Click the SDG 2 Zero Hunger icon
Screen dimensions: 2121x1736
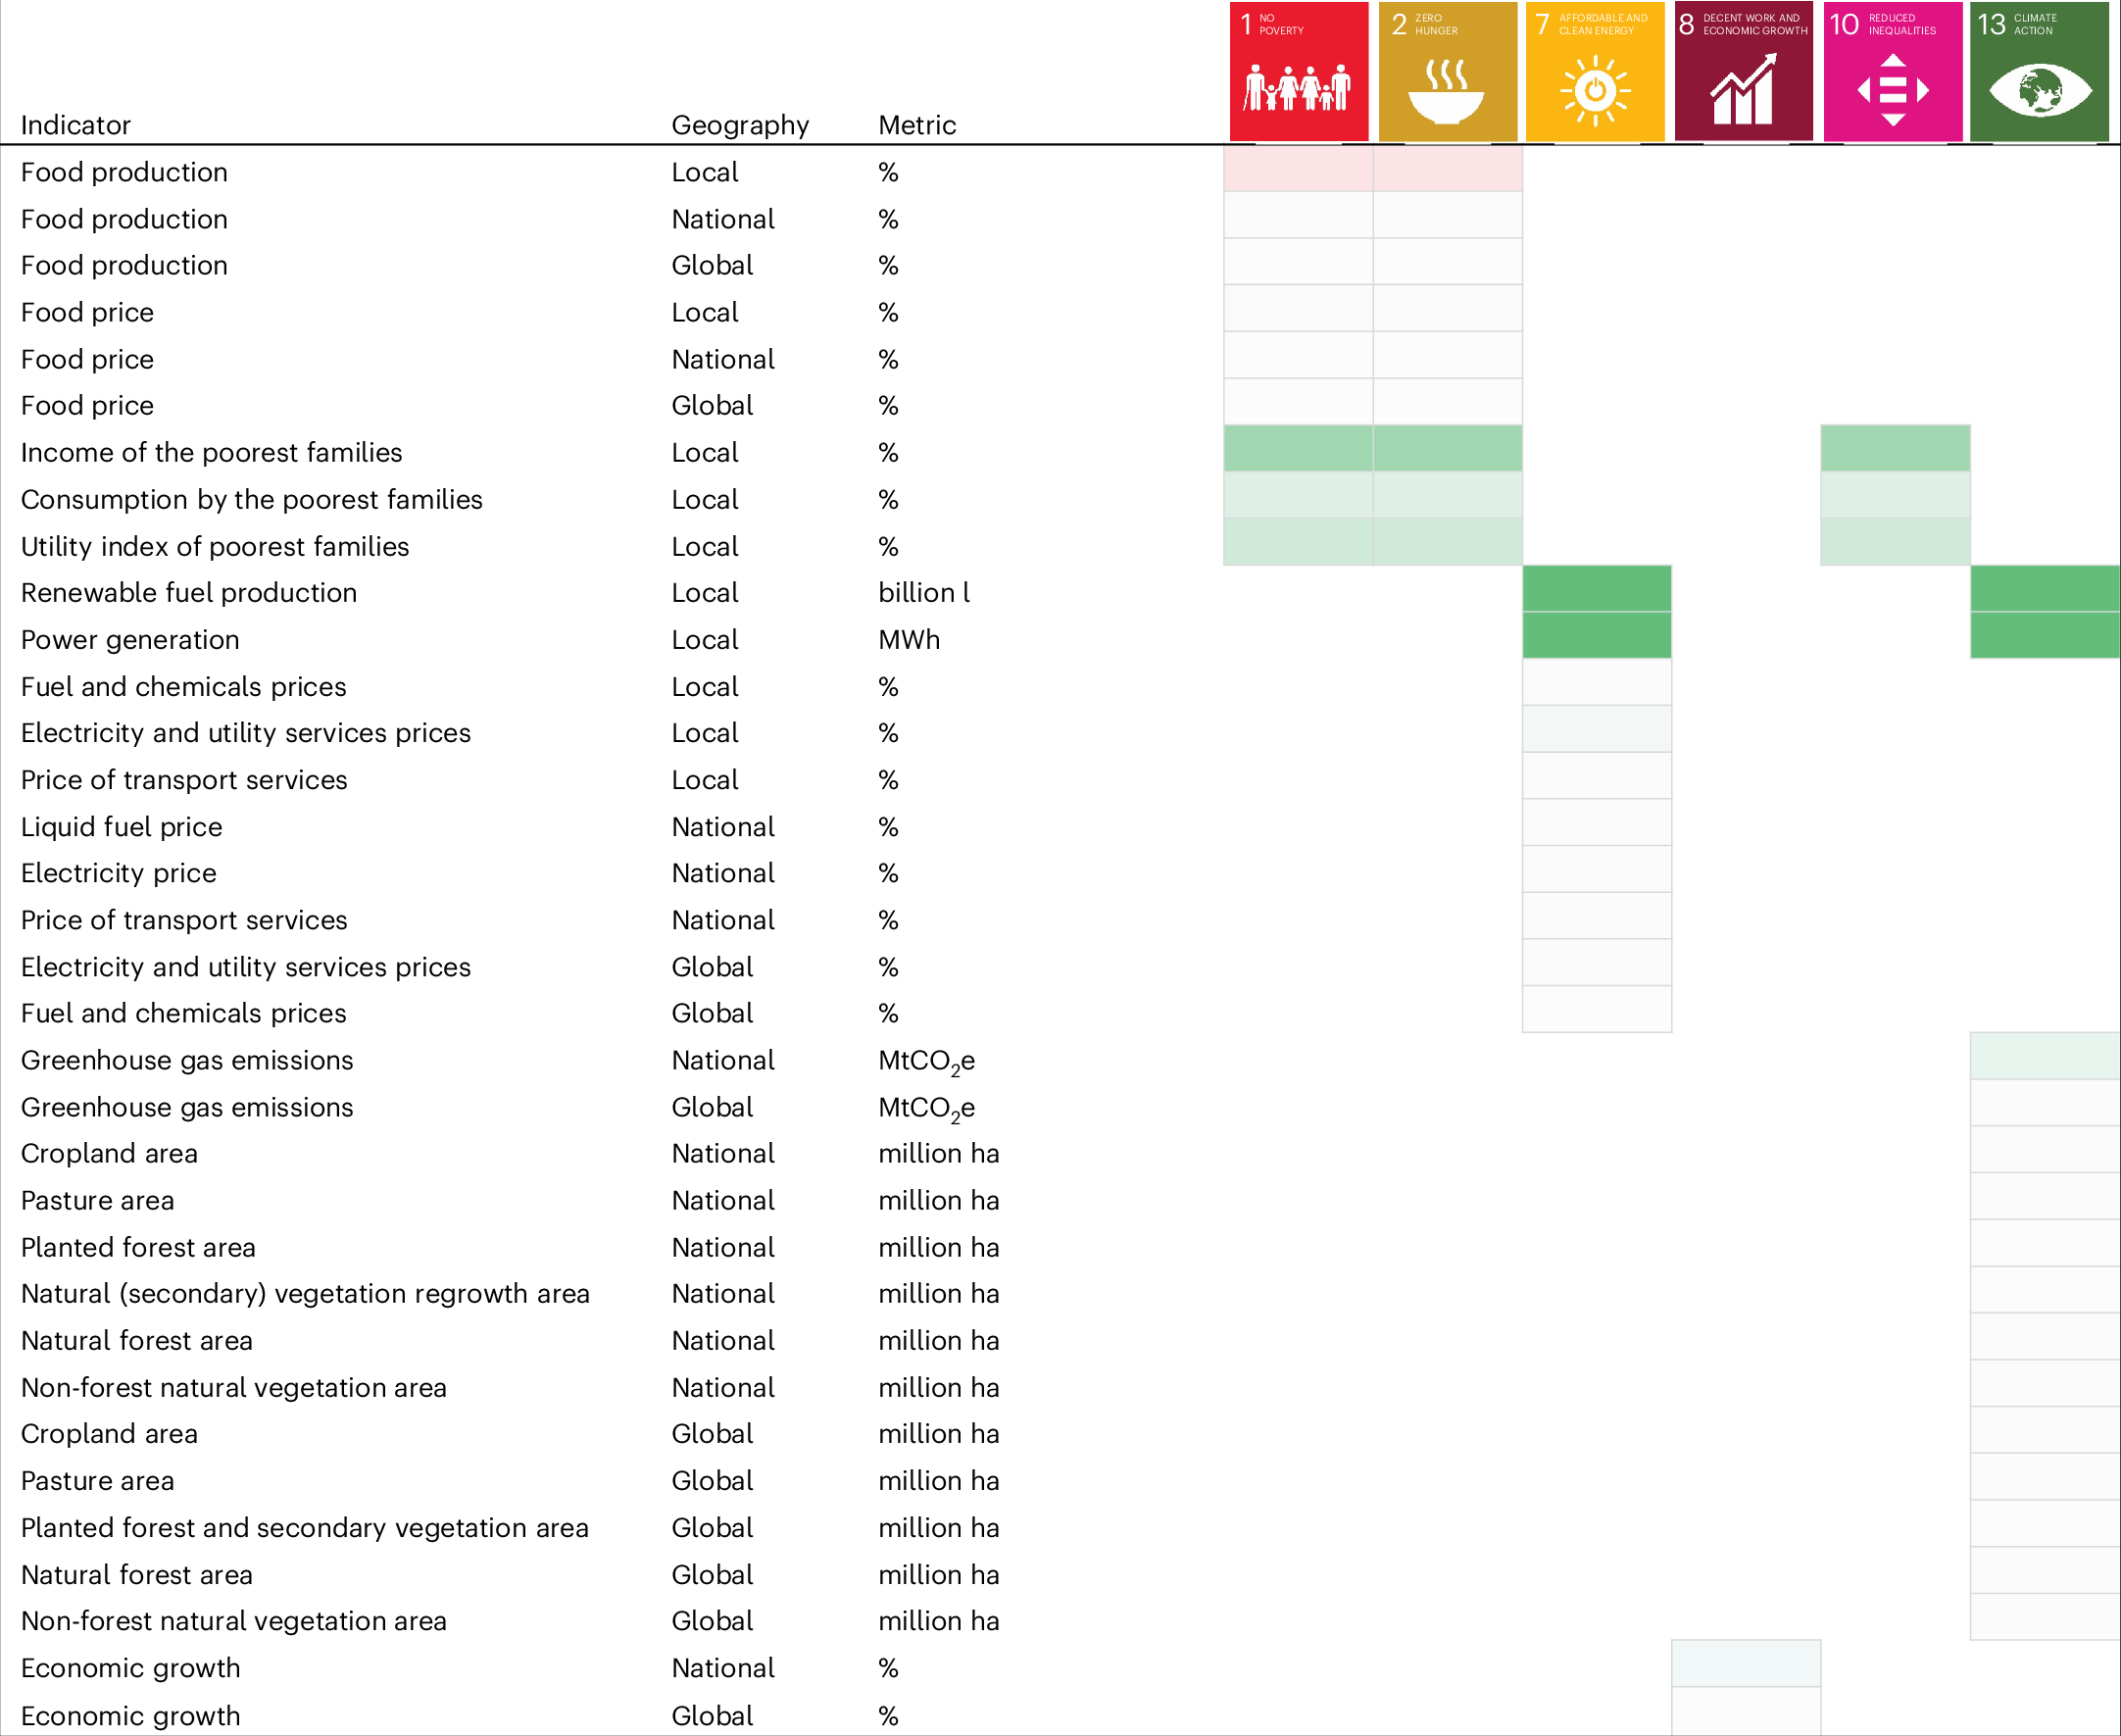coord(1447,71)
